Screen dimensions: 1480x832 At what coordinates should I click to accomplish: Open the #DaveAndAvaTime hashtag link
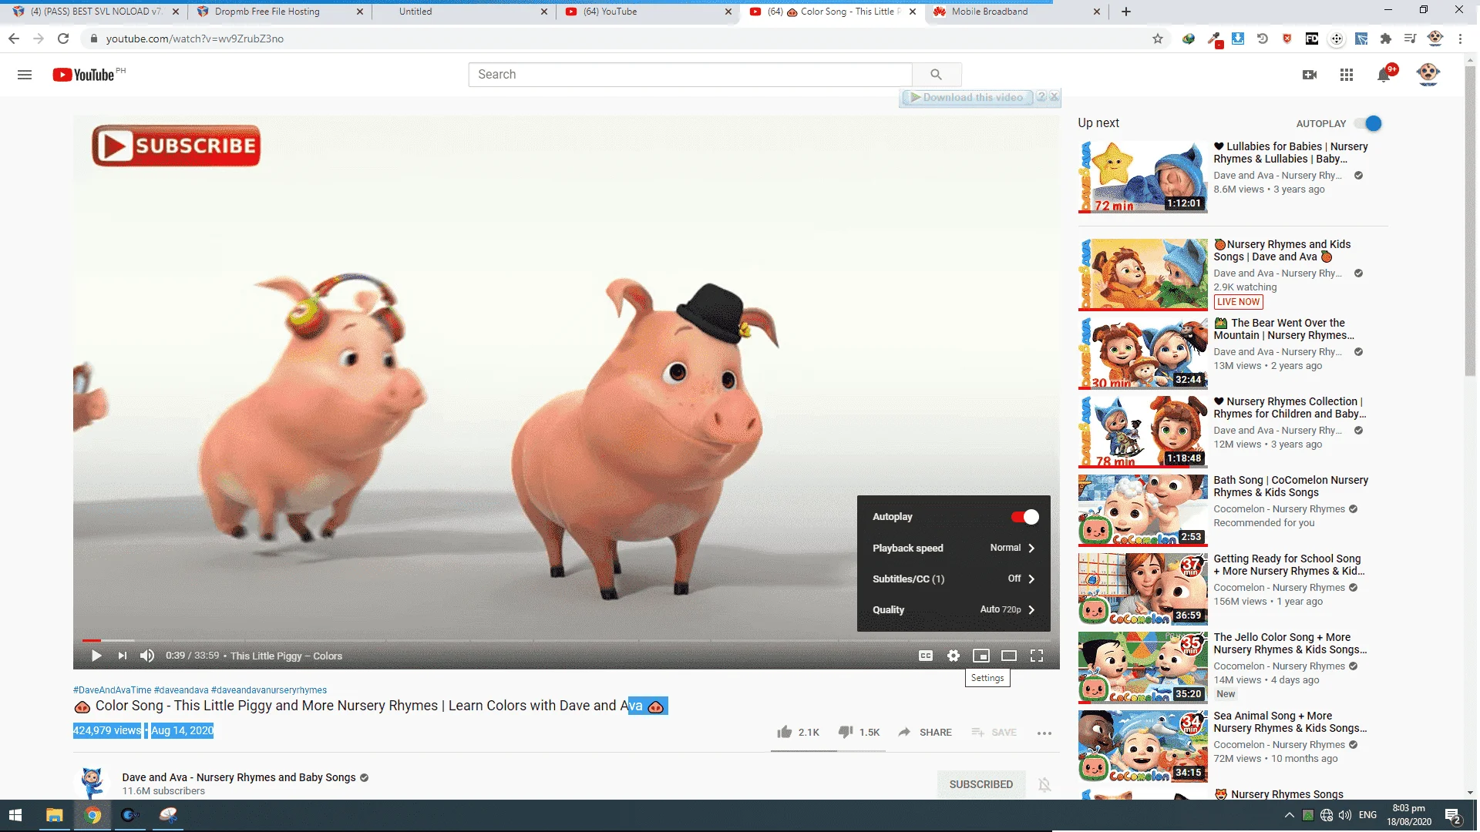pyautogui.click(x=112, y=690)
